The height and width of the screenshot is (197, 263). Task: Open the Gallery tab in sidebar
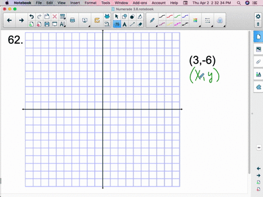[x=259, y=49]
